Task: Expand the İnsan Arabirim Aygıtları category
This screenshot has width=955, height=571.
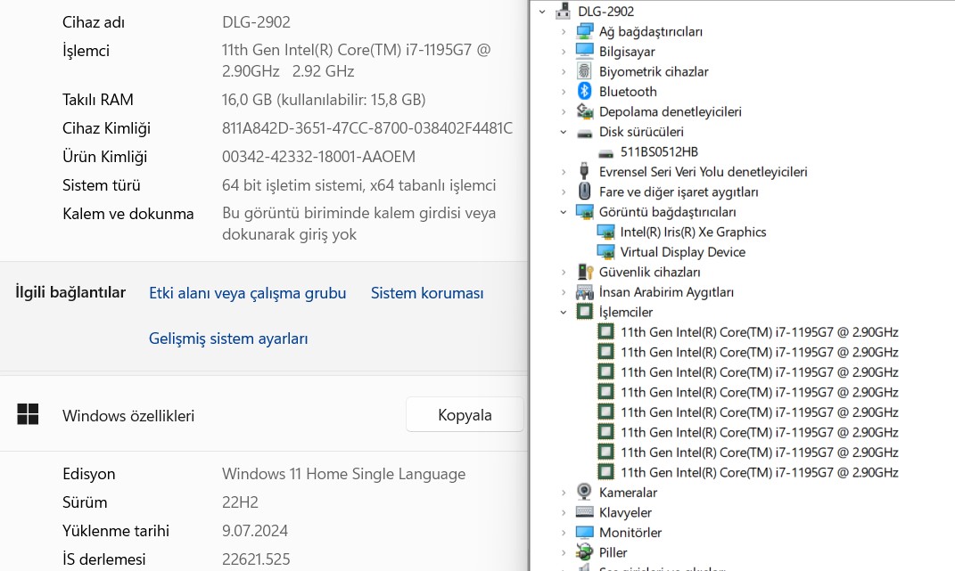Action: tap(564, 292)
